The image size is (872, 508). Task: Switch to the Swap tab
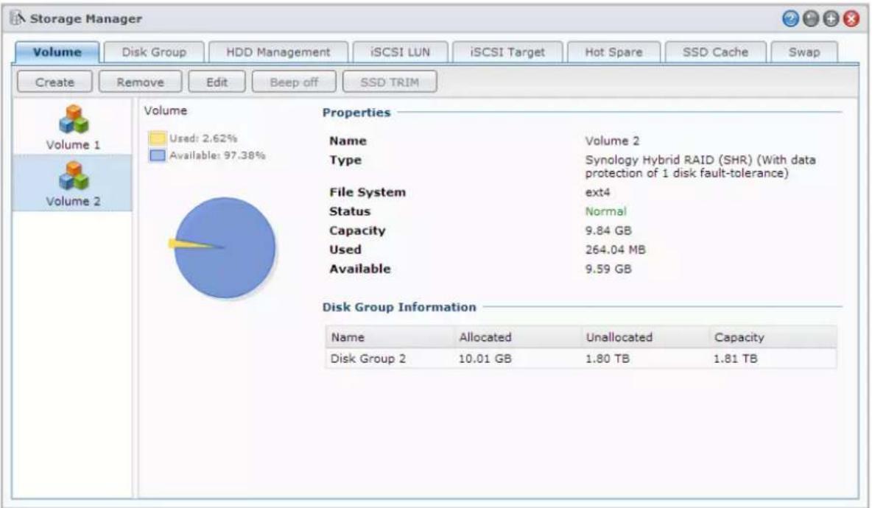point(804,52)
